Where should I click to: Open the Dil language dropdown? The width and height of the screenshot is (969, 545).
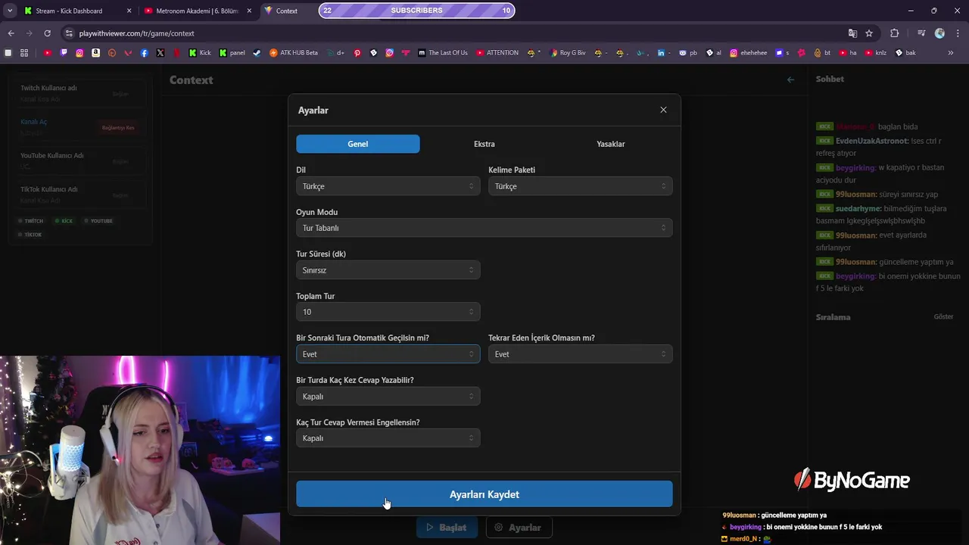point(388,186)
